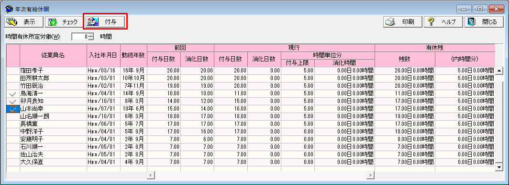The width and height of the screenshot is (509, 185).
Task: Select employee name 卯月良知
Action: [x=53, y=102]
